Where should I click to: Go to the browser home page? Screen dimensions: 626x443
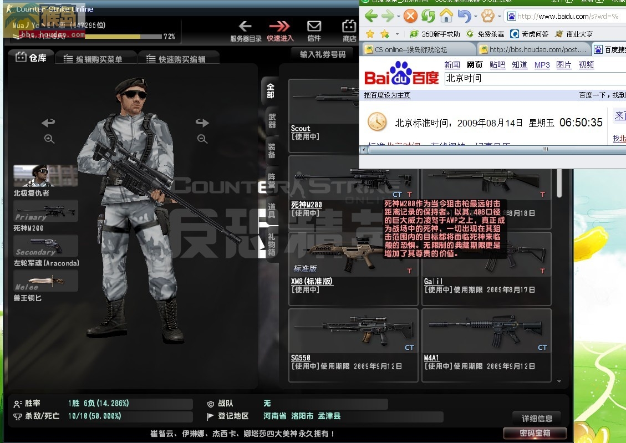coord(446,16)
